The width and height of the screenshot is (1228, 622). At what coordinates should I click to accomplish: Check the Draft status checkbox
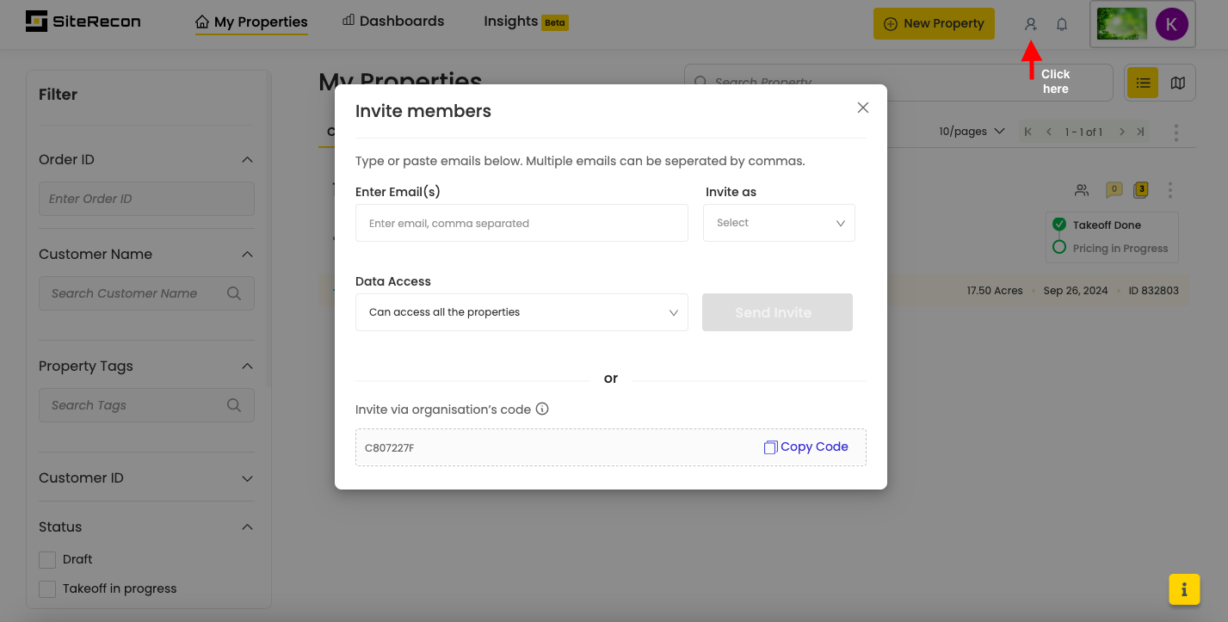click(47, 560)
